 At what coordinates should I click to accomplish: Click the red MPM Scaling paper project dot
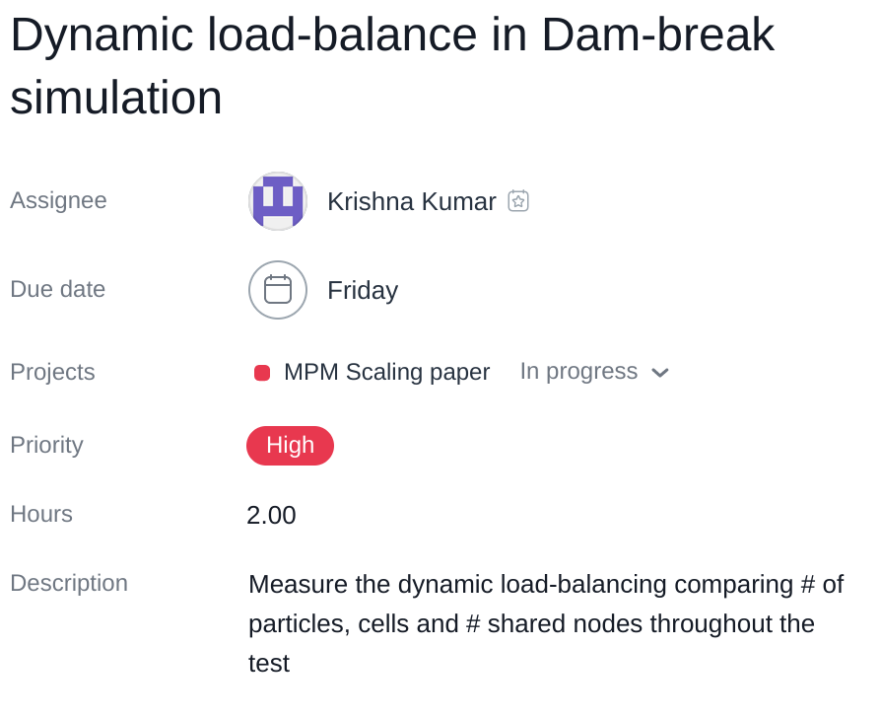(262, 373)
